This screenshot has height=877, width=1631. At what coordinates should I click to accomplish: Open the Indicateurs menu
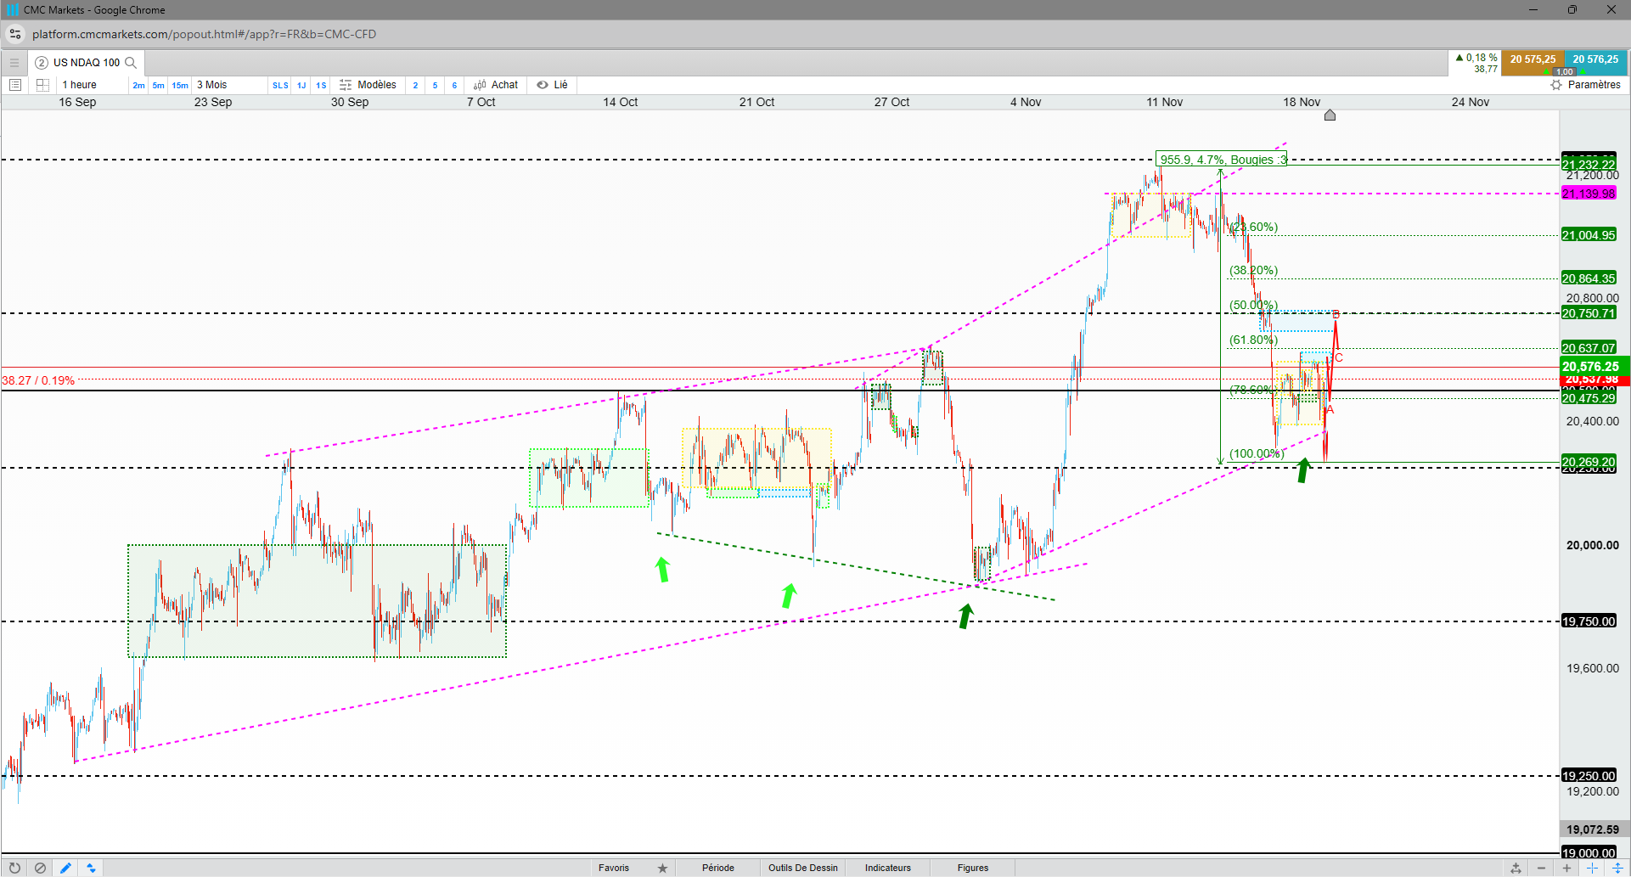[888, 868]
